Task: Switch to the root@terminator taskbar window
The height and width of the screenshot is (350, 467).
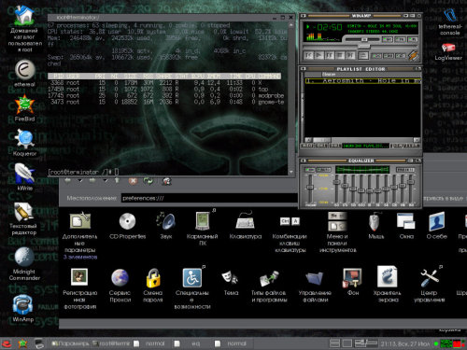Action: (x=110, y=343)
